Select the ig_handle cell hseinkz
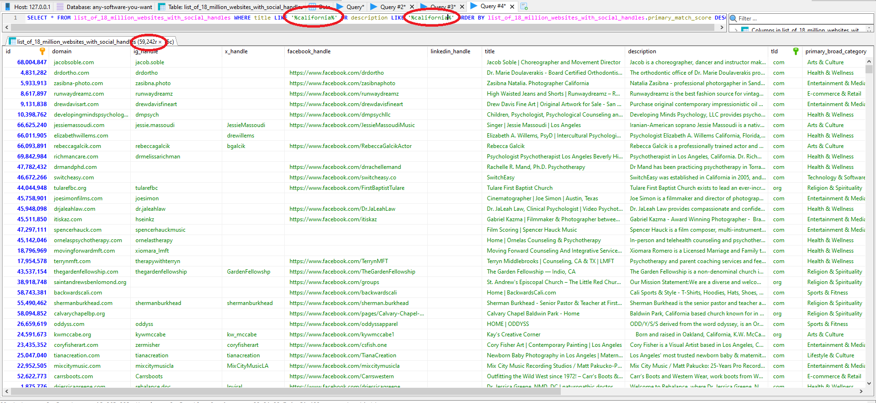This screenshot has height=403, width=876. click(176, 219)
